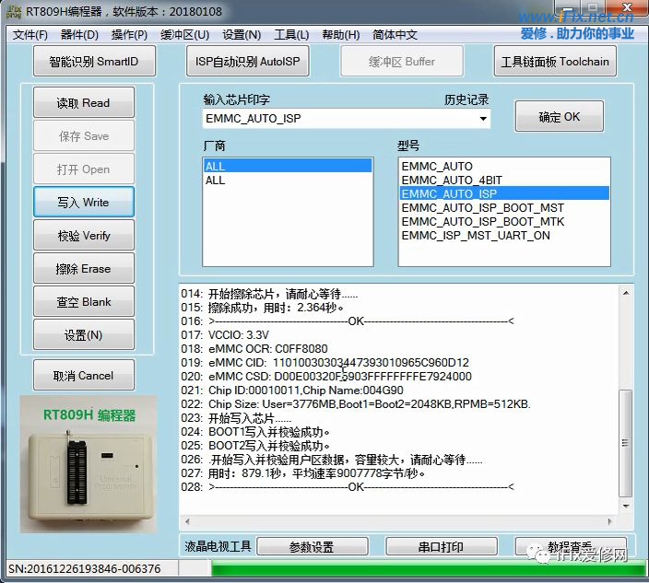Click the 参数设置 button
649x583 pixels.
point(313,546)
